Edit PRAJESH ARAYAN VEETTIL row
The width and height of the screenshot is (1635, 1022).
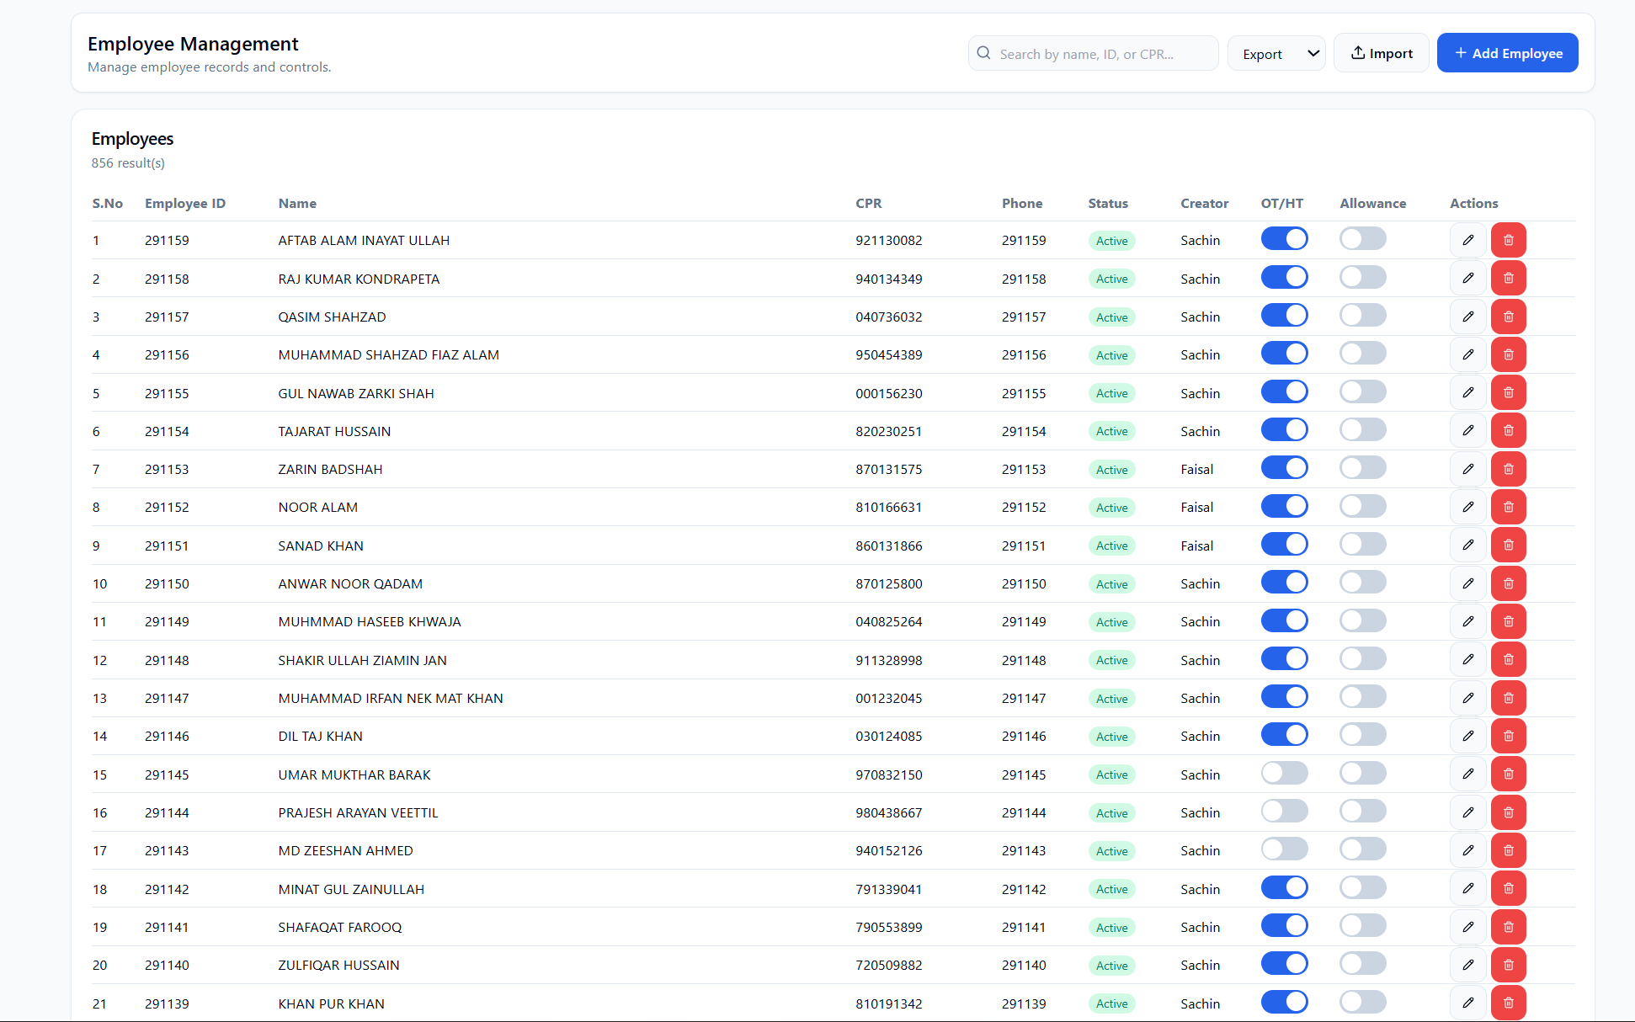[x=1467, y=812]
